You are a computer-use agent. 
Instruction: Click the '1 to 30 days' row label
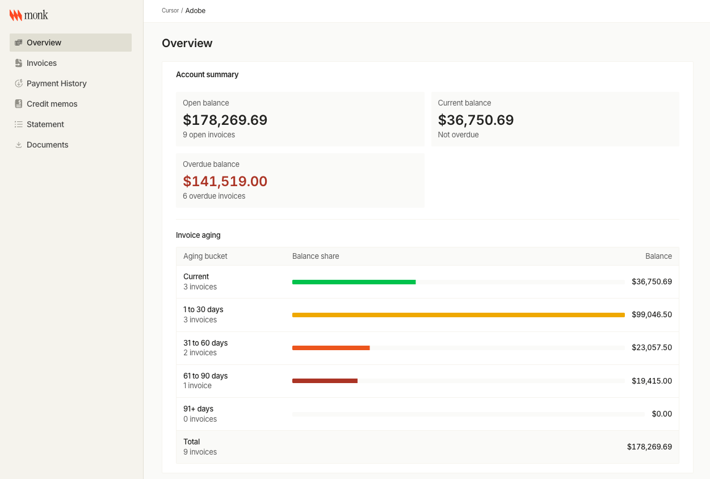point(203,310)
